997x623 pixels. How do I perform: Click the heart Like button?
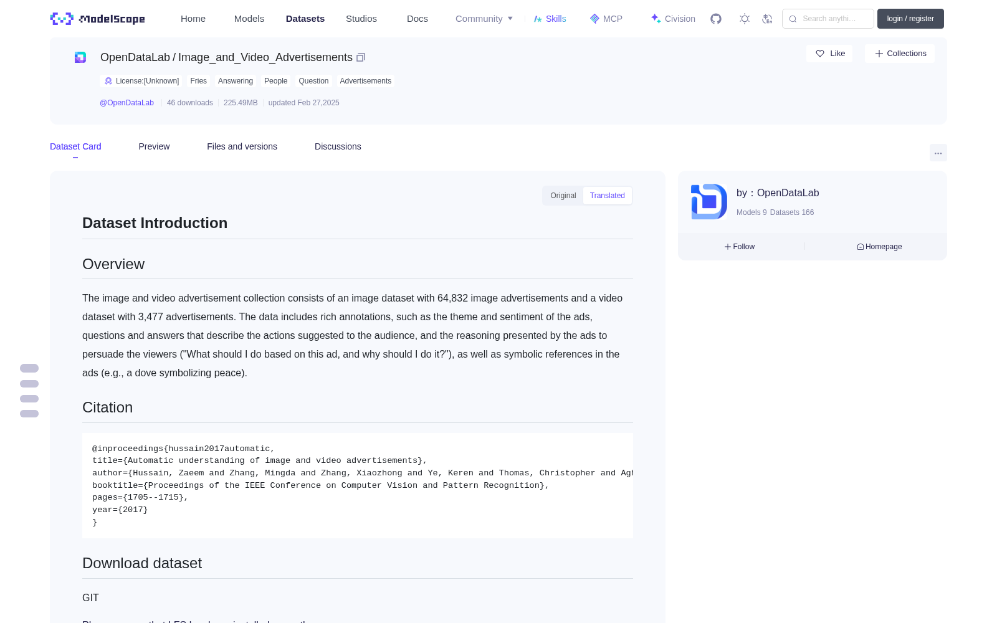(829, 54)
